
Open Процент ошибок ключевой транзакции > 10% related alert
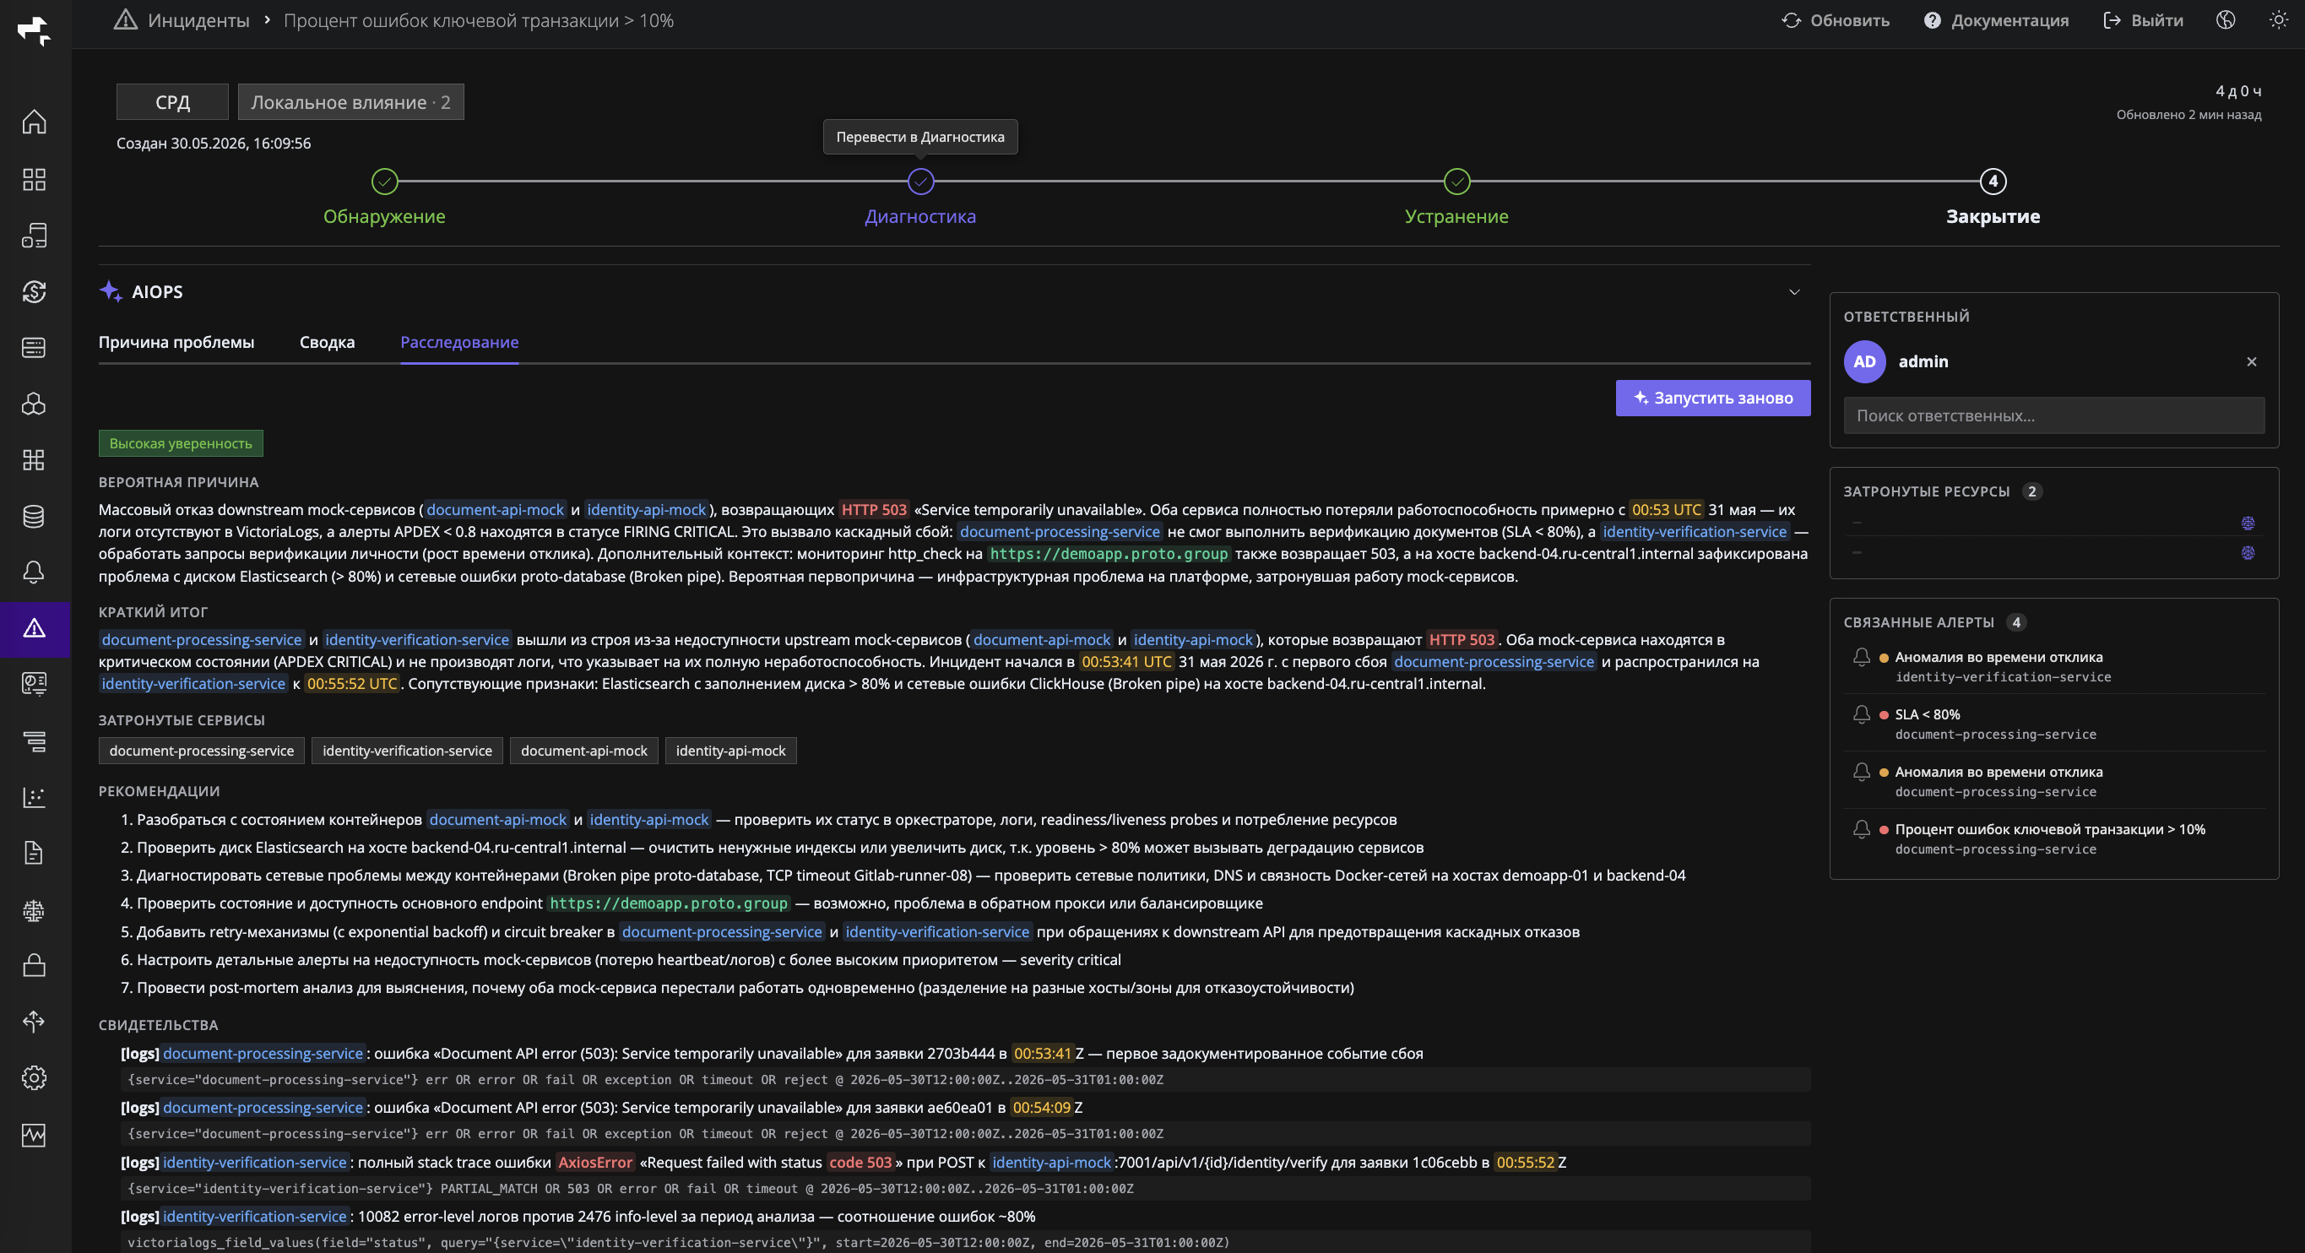[x=2054, y=838]
